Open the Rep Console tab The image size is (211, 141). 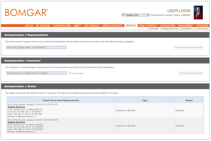92,26
